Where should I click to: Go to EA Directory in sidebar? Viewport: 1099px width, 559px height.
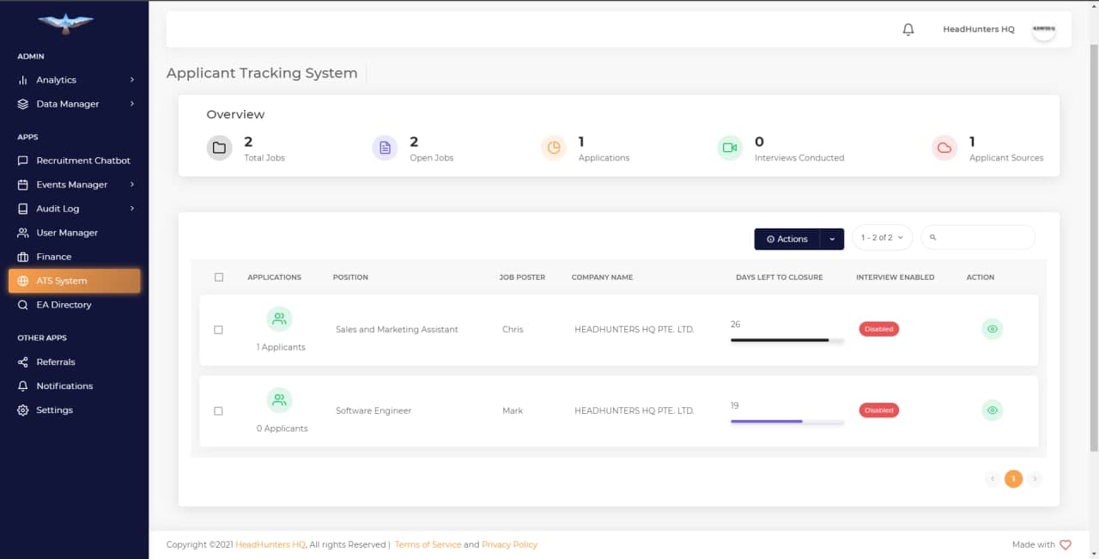click(x=64, y=305)
